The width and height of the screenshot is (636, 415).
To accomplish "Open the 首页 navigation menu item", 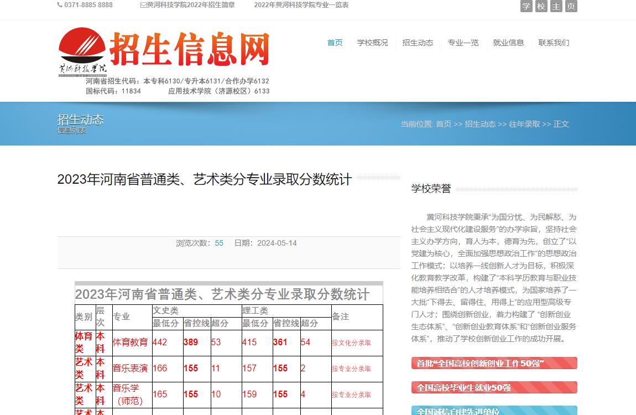I will (x=335, y=43).
